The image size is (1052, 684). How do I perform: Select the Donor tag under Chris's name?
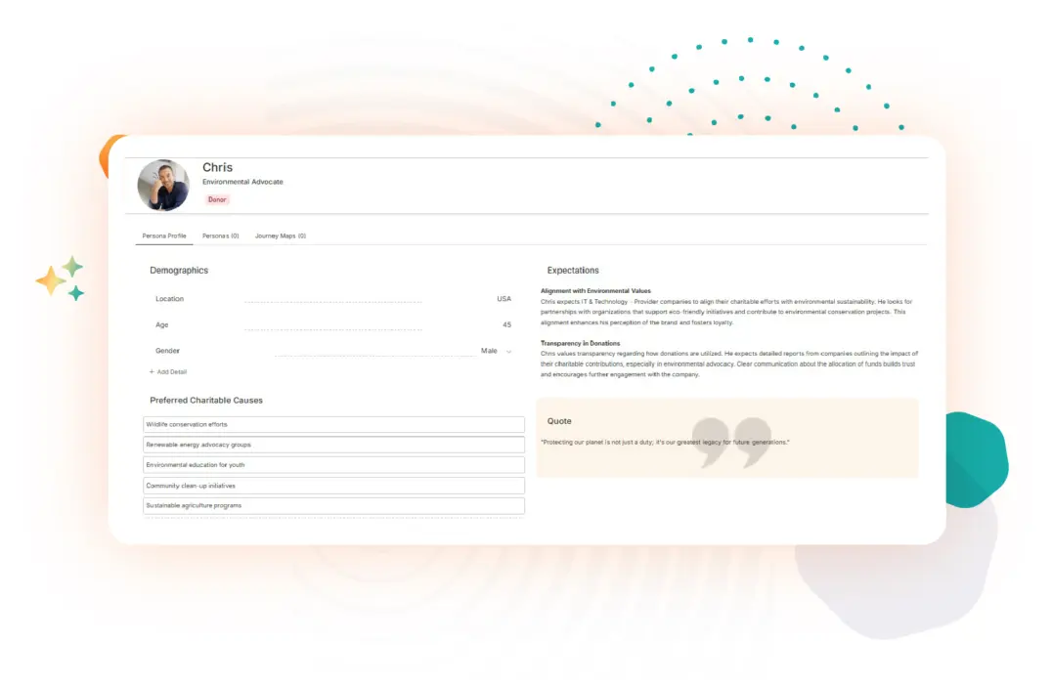point(217,199)
